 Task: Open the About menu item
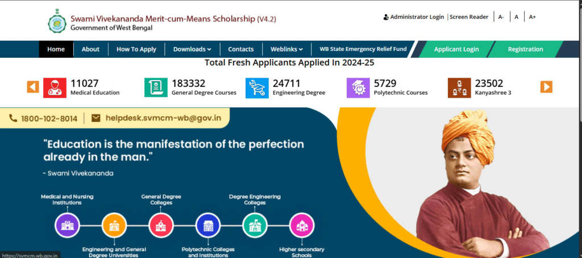(90, 49)
